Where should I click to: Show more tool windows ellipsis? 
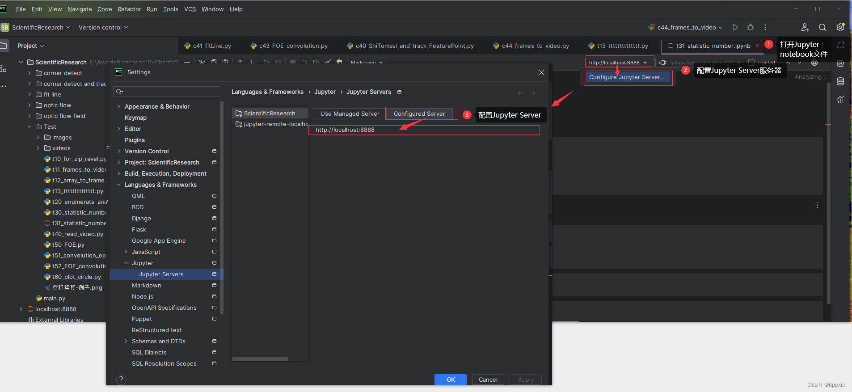coord(4,86)
